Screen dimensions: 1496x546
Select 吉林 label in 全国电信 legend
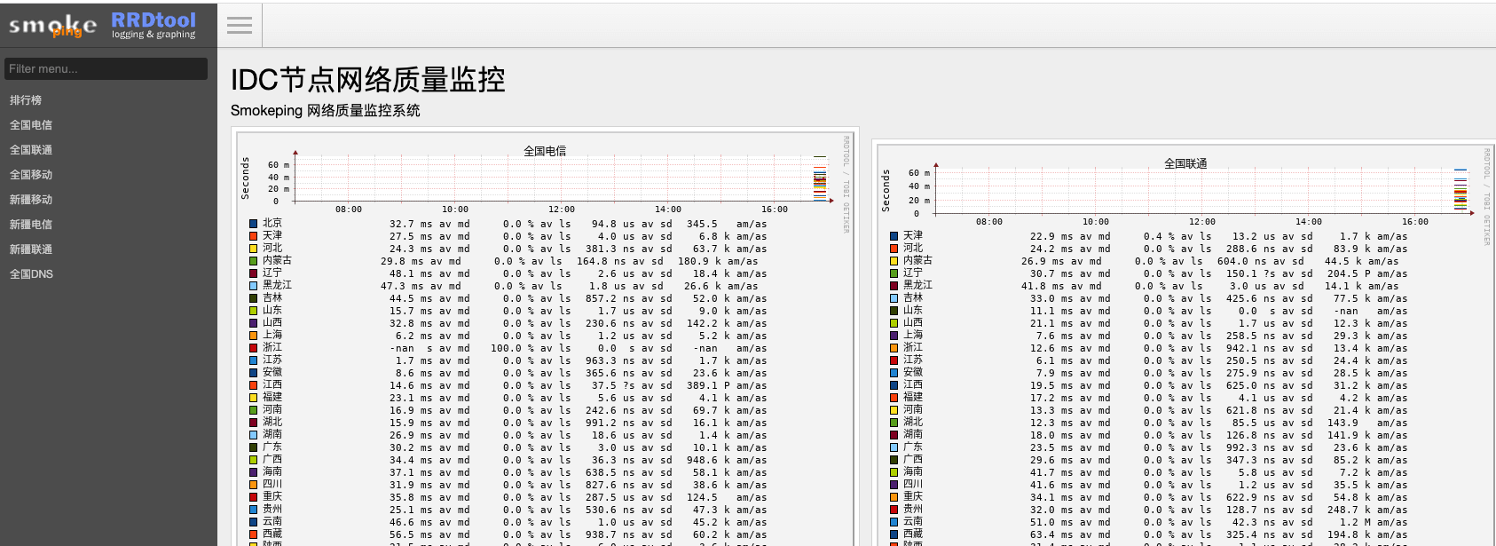[x=272, y=298]
